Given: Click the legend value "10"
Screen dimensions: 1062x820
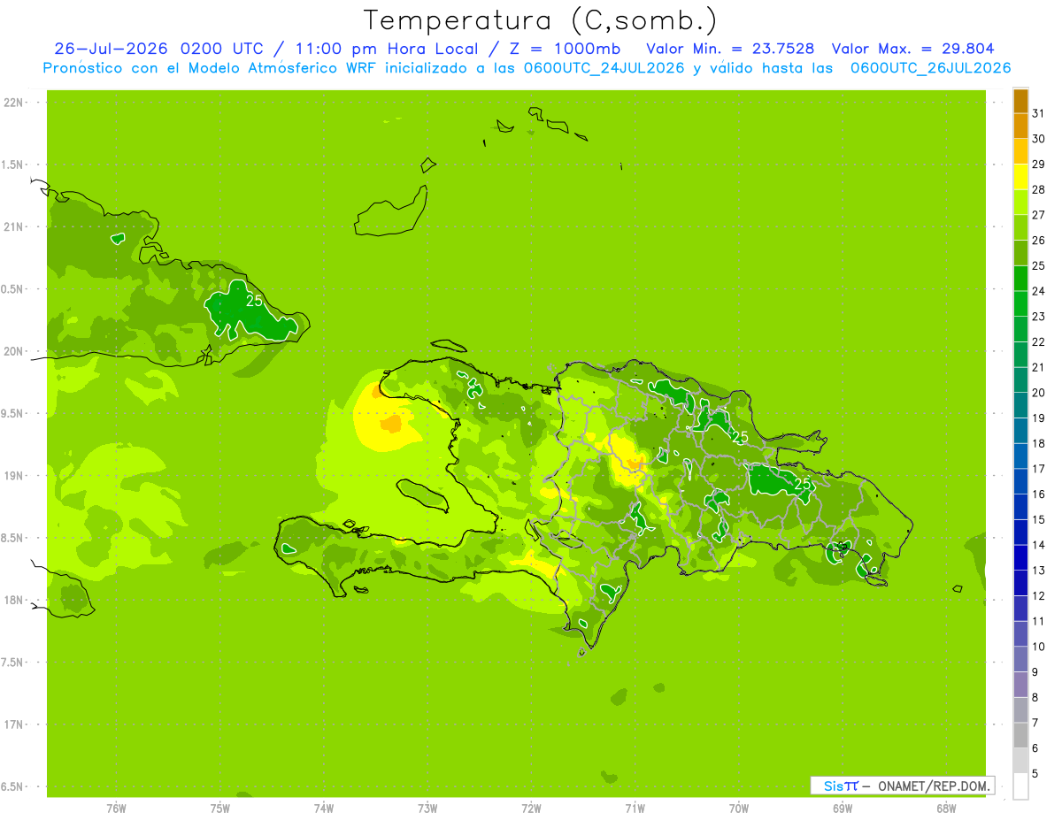Looking at the screenshot, I should tap(1039, 647).
